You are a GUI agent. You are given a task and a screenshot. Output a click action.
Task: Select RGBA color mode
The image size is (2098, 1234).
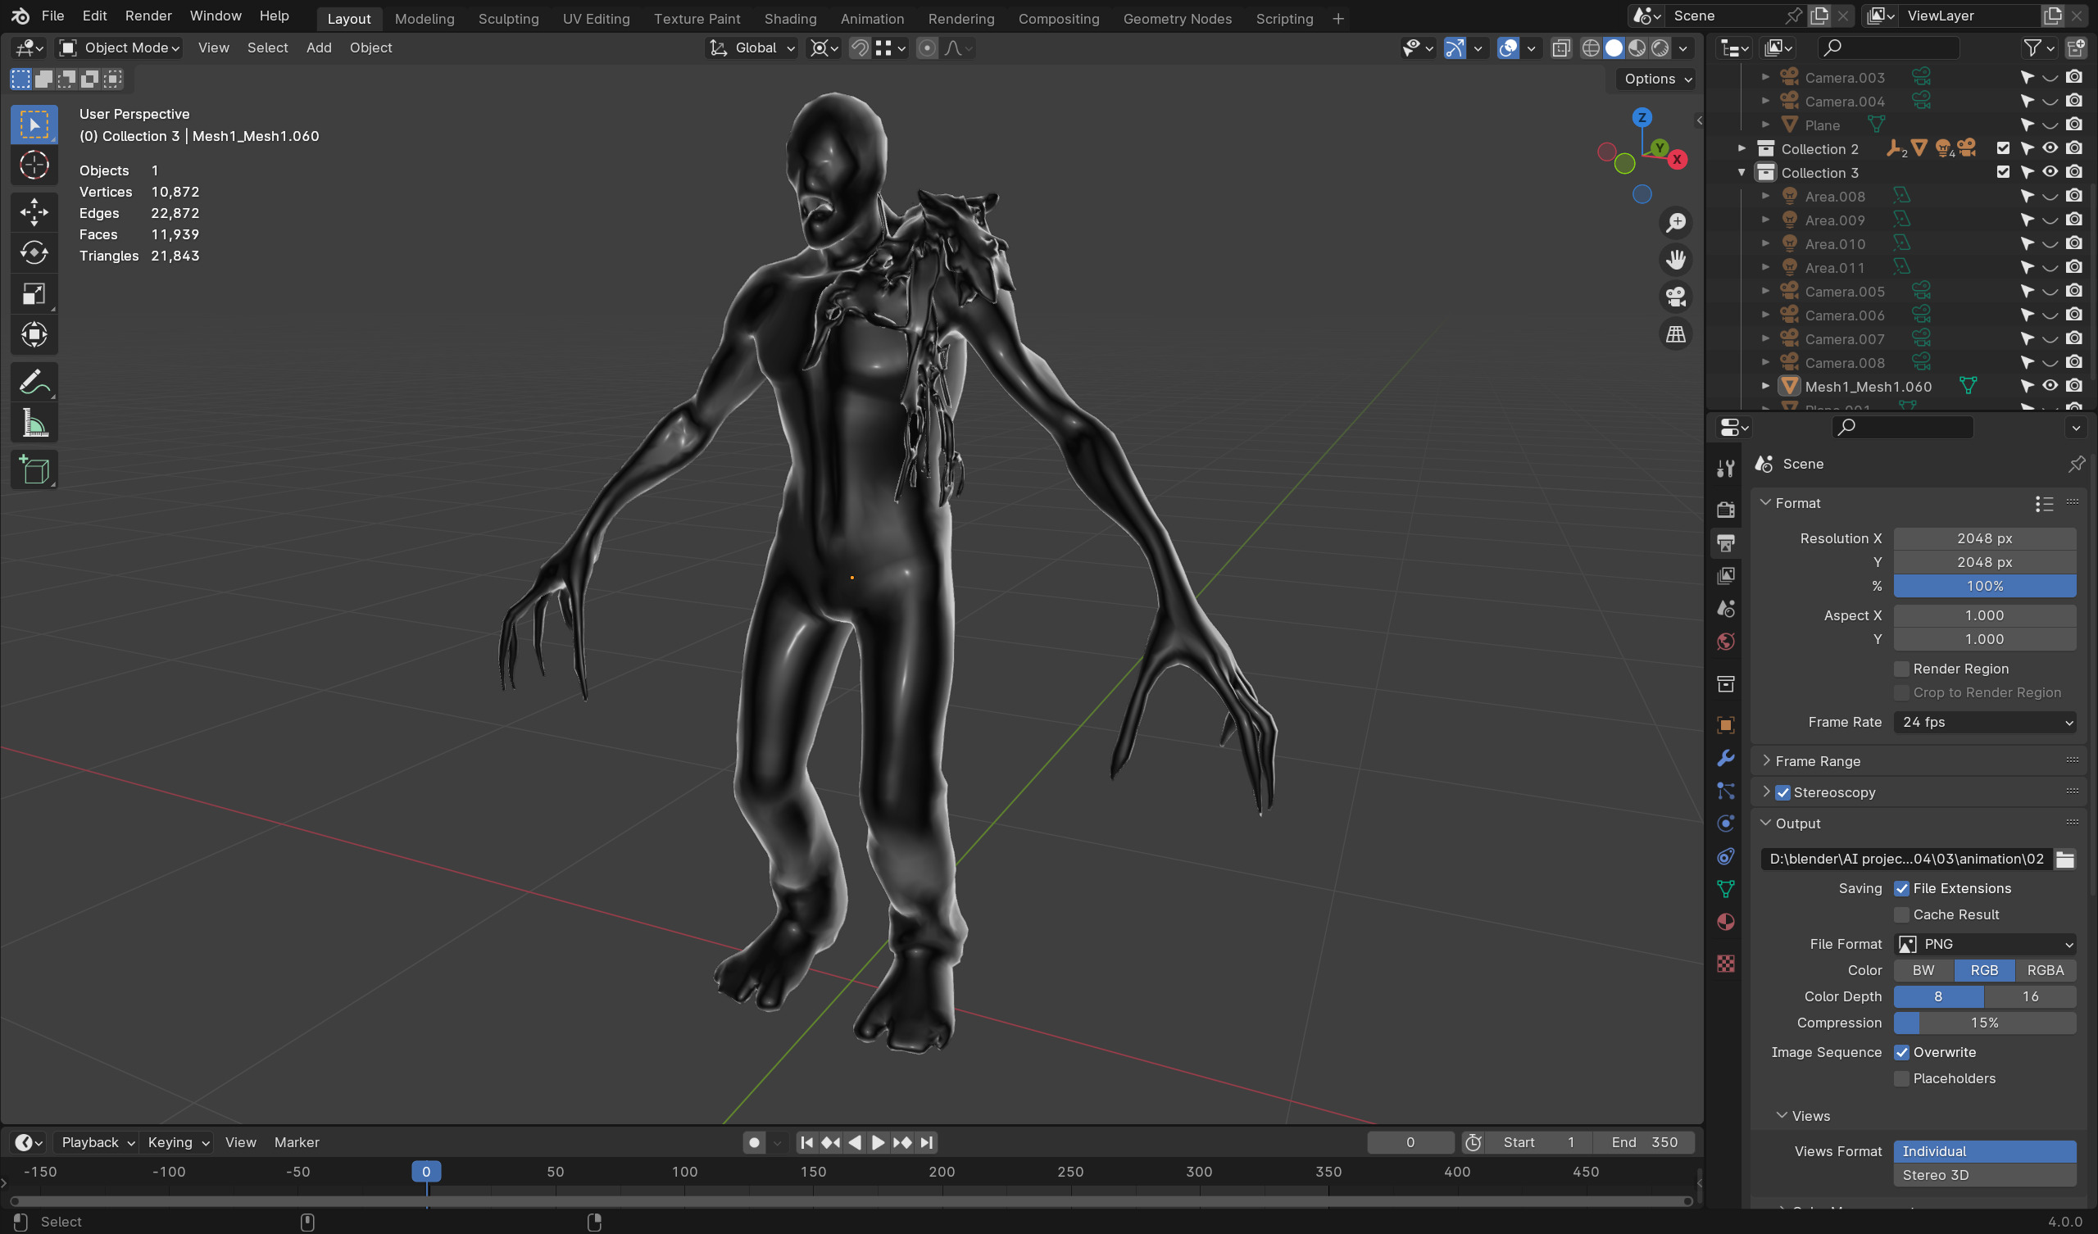point(2045,971)
